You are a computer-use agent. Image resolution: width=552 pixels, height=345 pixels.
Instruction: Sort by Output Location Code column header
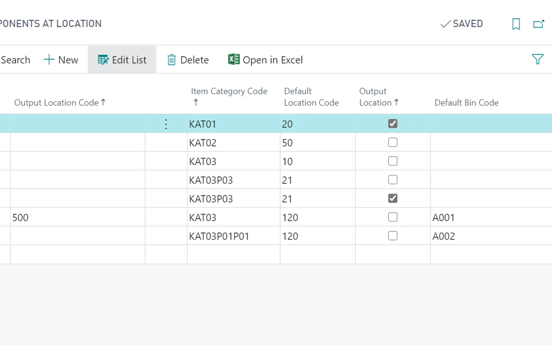pyautogui.click(x=60, y=102)
